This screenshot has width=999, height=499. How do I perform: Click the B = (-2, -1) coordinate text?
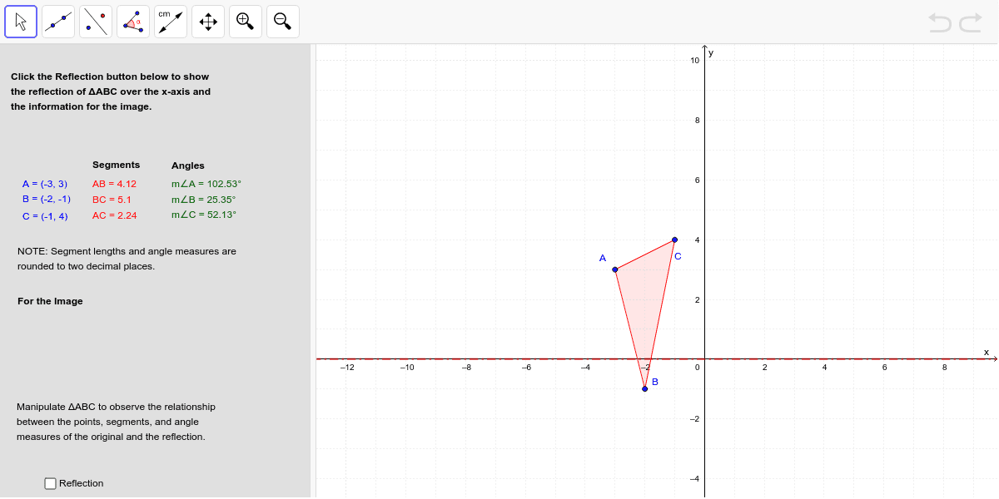click(47, 199)
